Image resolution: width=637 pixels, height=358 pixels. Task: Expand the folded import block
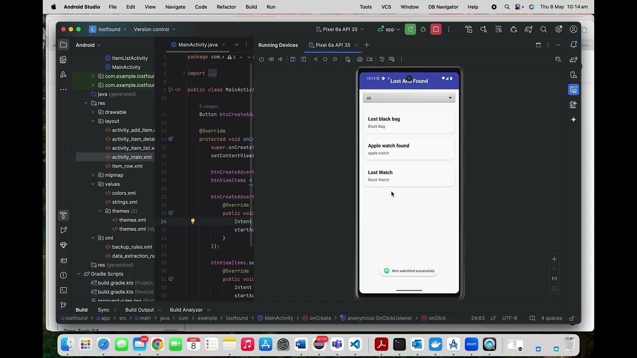point(184,73)
